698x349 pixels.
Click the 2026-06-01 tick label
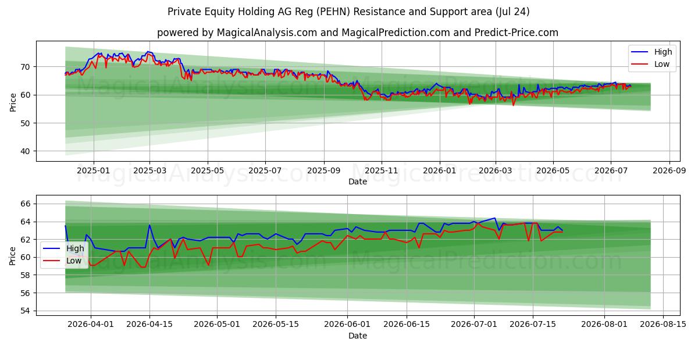pyautogui.click(x=347, y=325)
